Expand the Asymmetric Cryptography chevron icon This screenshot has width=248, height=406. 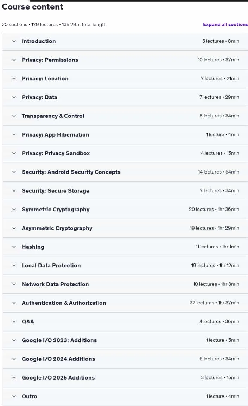point(14,228)
